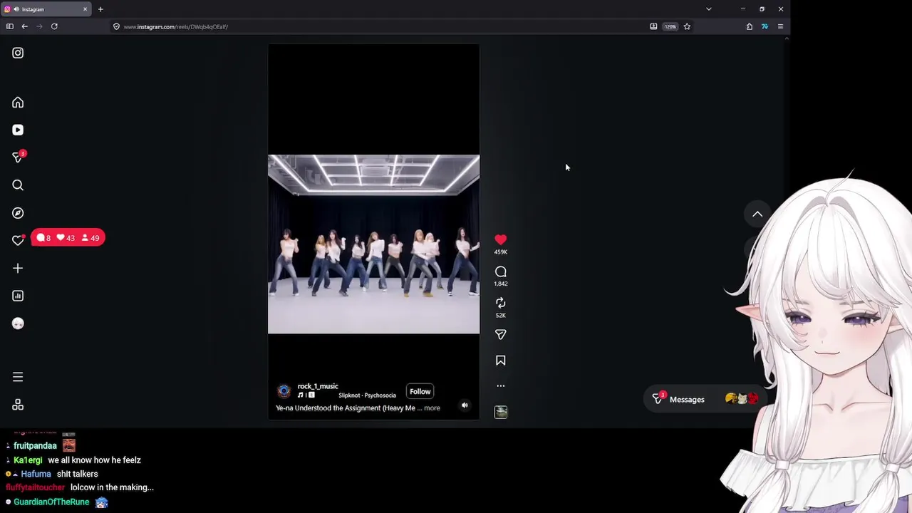
Task: Open the Explore compass icon
Action: [18, 213]
